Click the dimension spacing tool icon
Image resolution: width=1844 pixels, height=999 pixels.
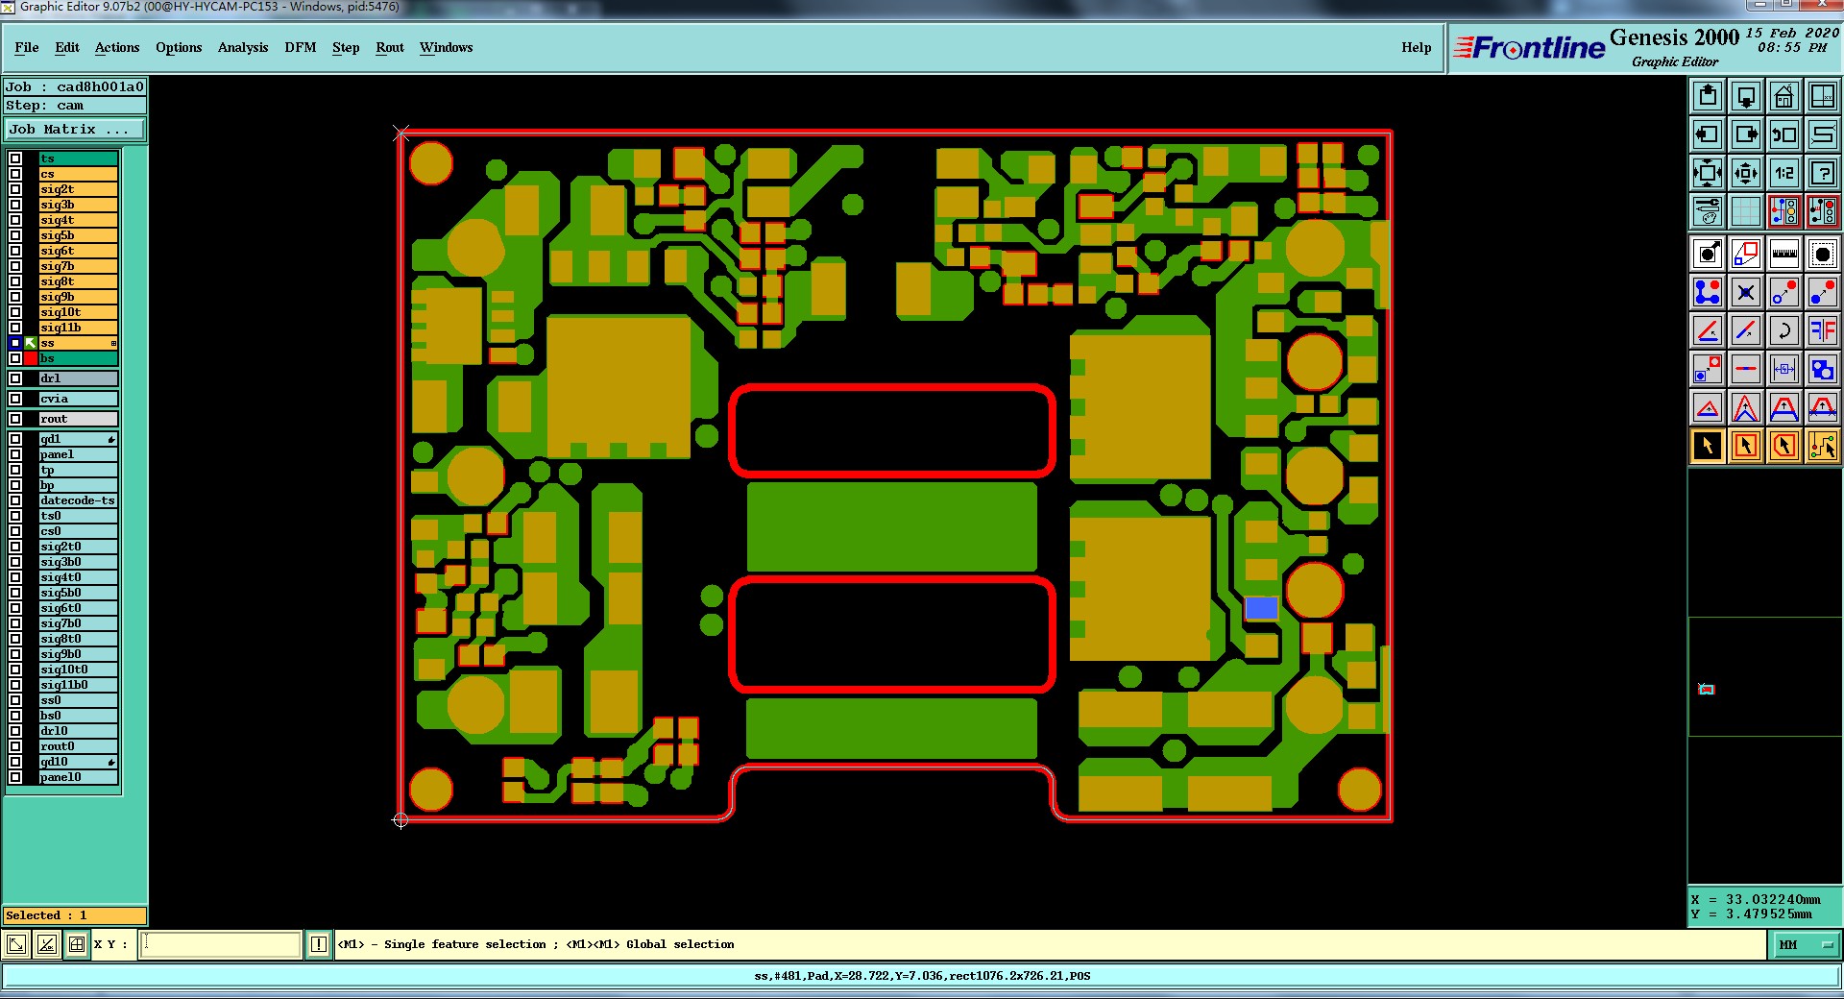1784,369
